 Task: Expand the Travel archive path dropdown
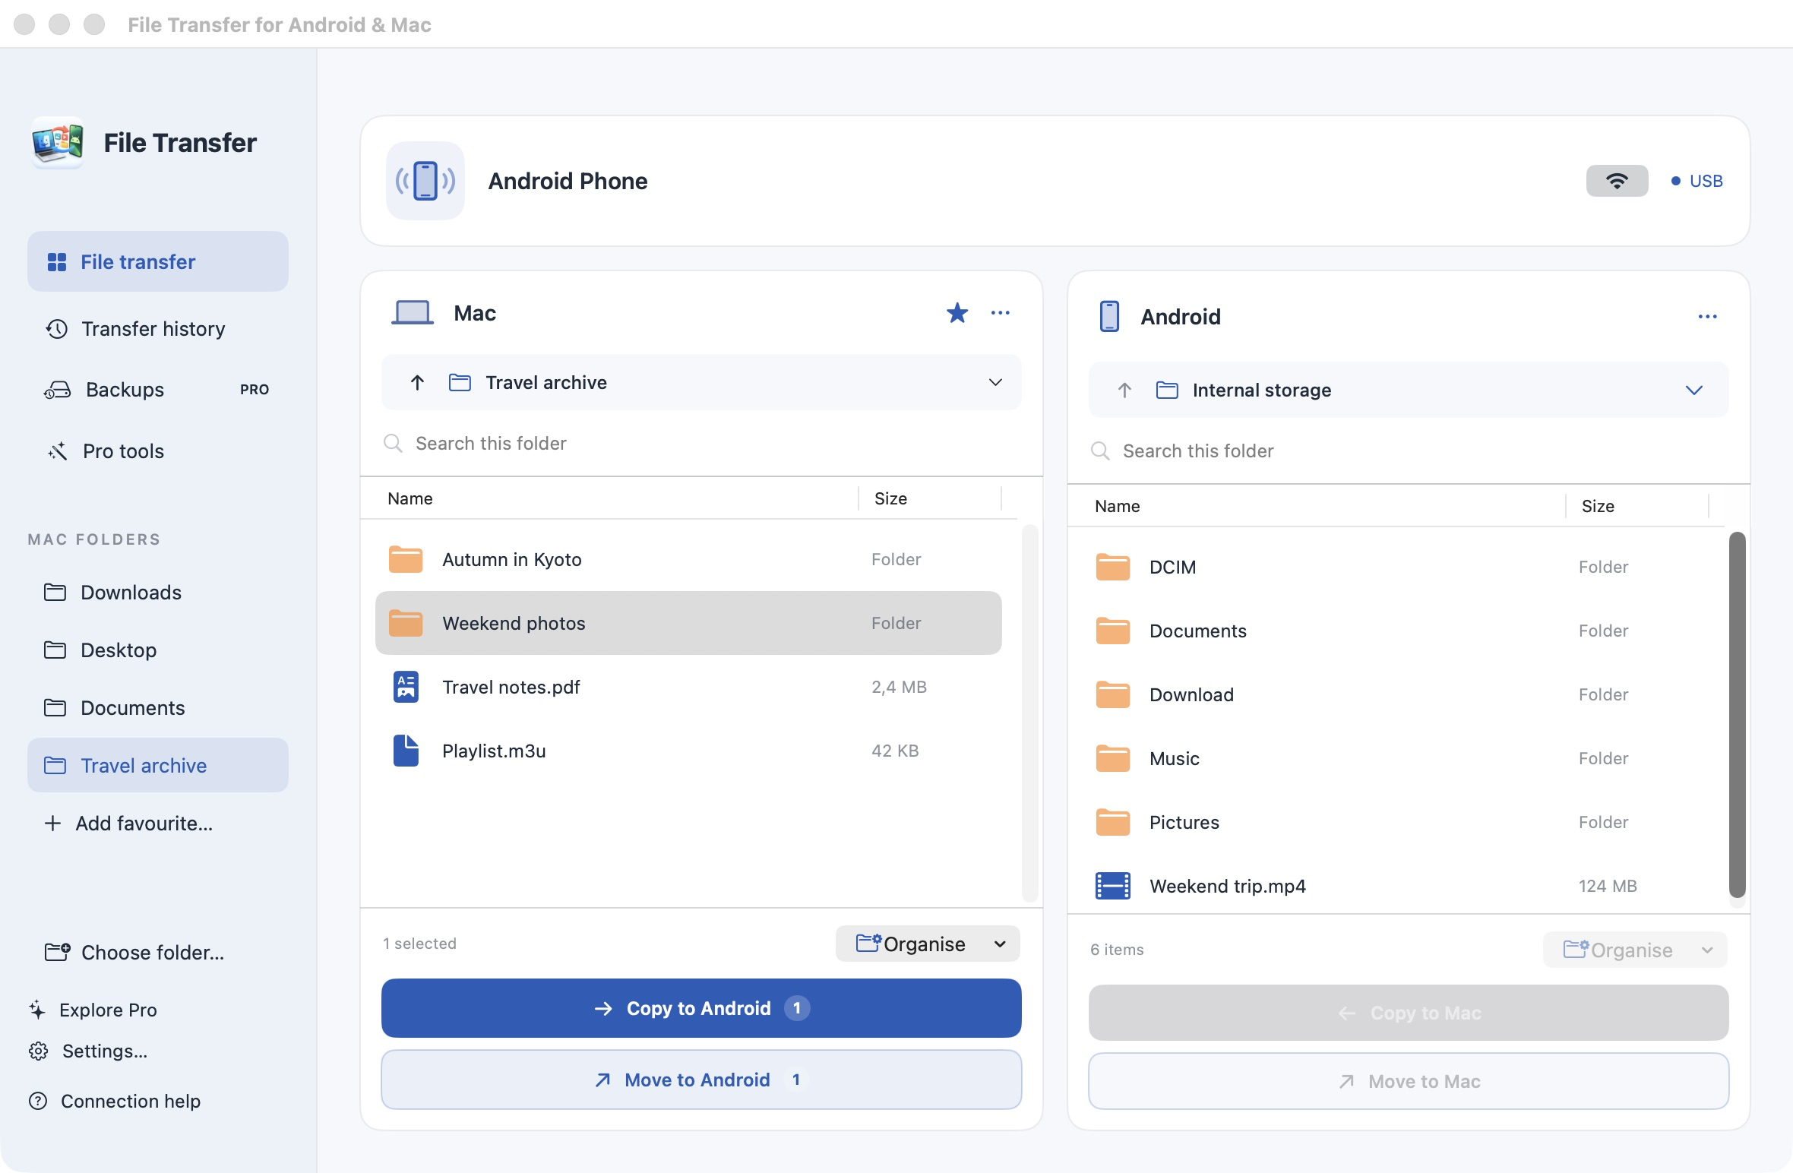click(x=995, y=382)
